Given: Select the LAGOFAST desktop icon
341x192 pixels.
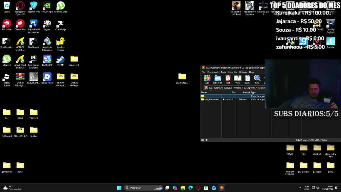Looking at the screenshot, I should pyautogui.click(x=47, y=61).
